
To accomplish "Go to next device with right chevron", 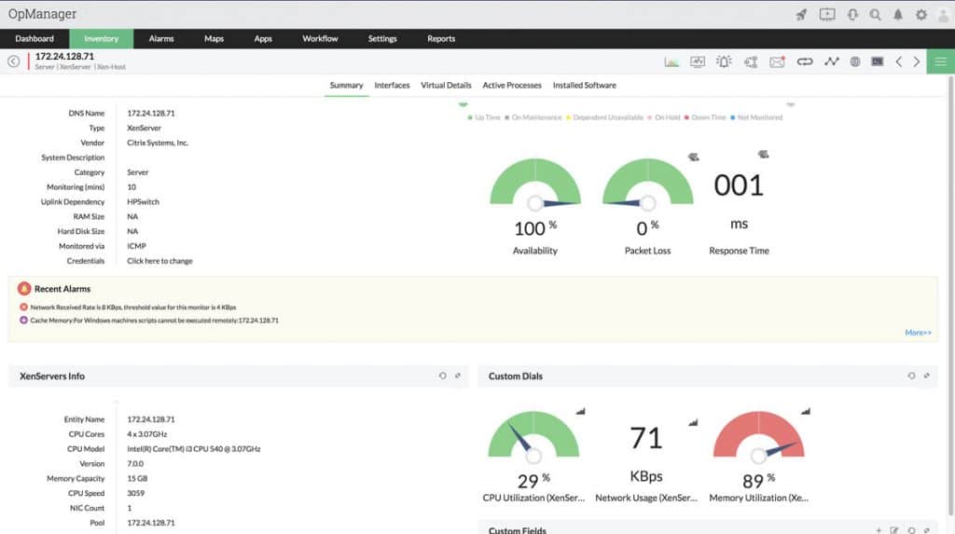I will pyautogui.click(x=916, y=62).
